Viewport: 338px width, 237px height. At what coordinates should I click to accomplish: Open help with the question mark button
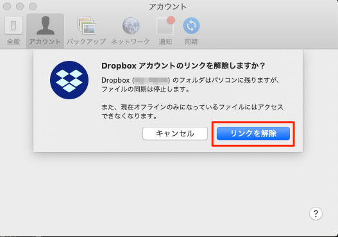[316, 213]
